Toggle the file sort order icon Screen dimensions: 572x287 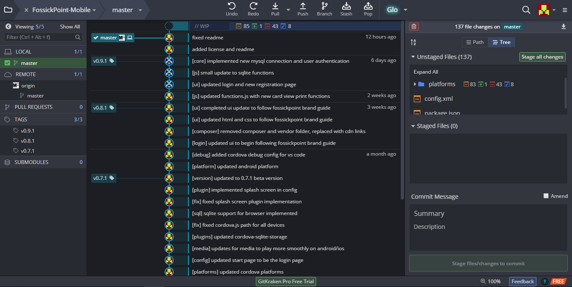pyautogui.click(x=414, y=42)
